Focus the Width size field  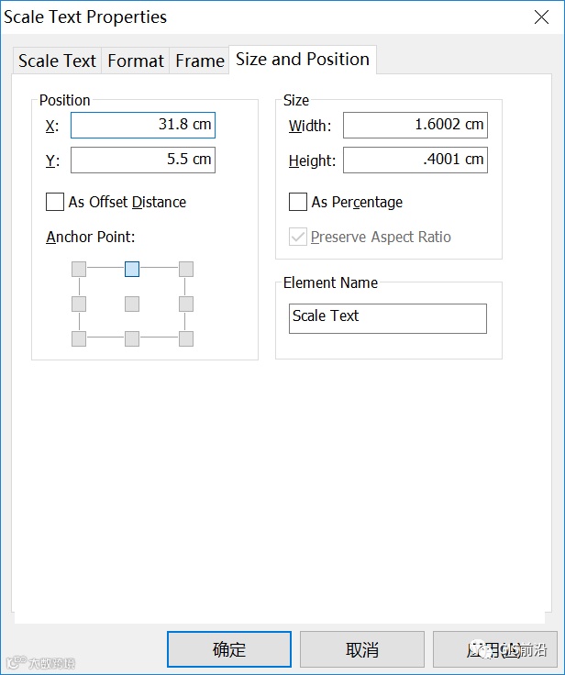pos(415,125)
